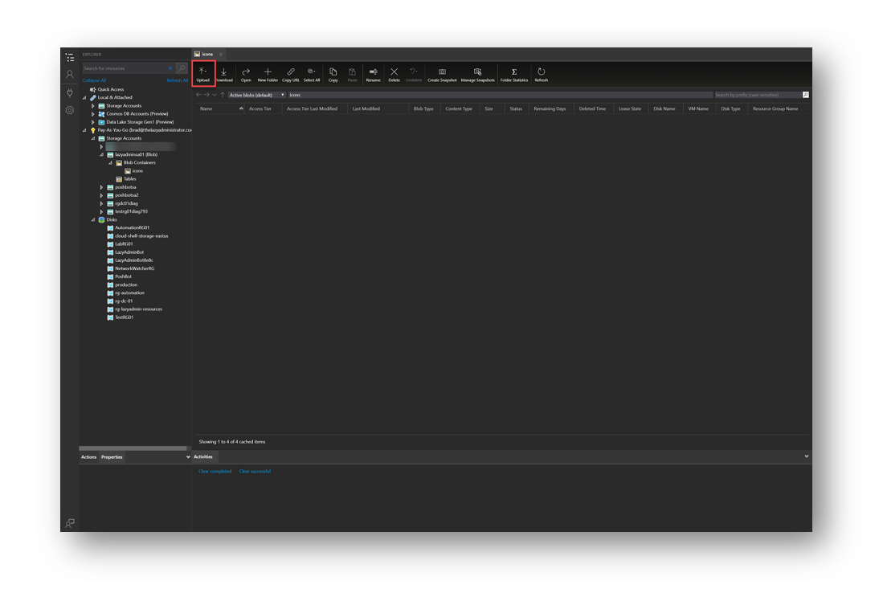Click Folder Statistics sigma icon
879x593 pixels.
pos(514,74)
